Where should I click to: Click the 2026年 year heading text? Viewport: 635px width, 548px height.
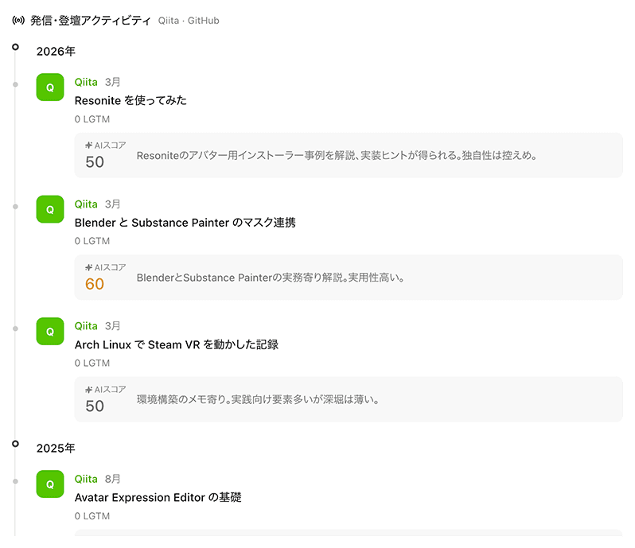pyautogui.click(x=56, y=52)
